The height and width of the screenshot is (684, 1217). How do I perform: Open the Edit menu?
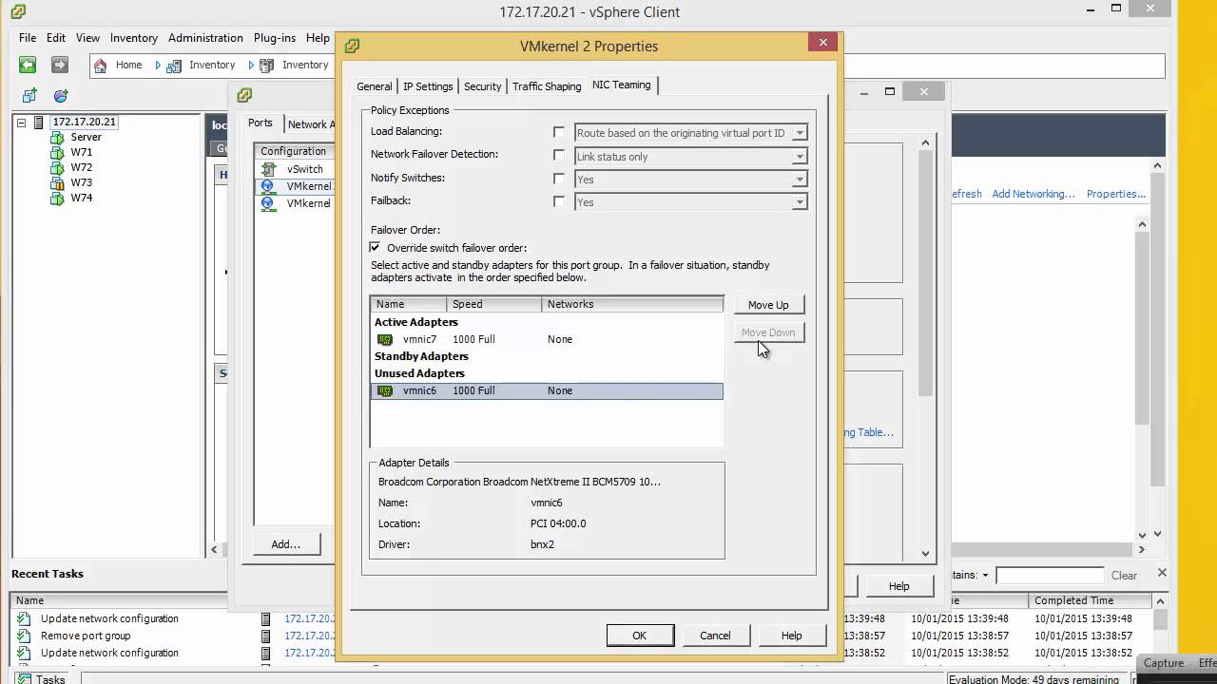(x=56, y=38)
